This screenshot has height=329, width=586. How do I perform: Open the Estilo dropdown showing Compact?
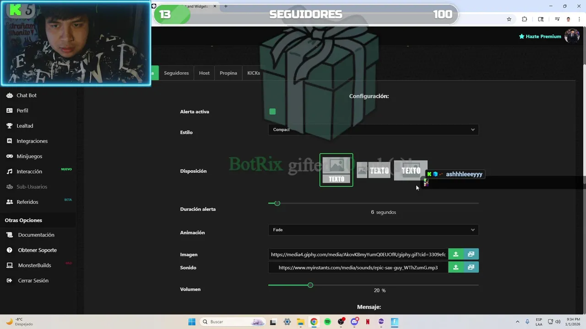(373, 130)
